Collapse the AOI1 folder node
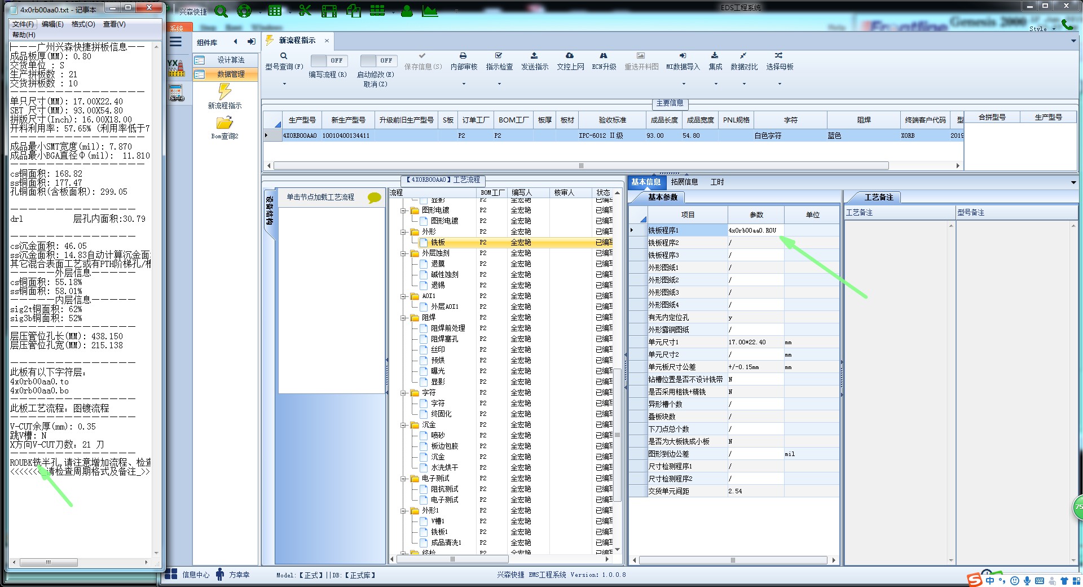1083x587 pixels. (404, 296)
